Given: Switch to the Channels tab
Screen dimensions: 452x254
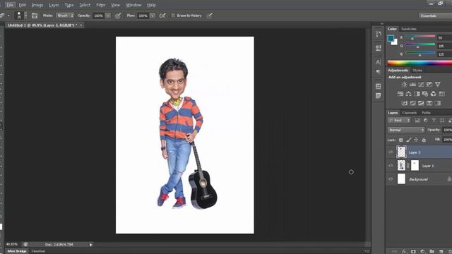Looking at the screenshot, I should (x=410, y=113).
